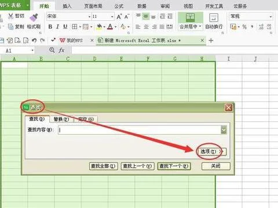Viewport: 278px width, 208px height.
Task: Open the 云服务 ribbon tab
Action: click(x=240, y=6)
